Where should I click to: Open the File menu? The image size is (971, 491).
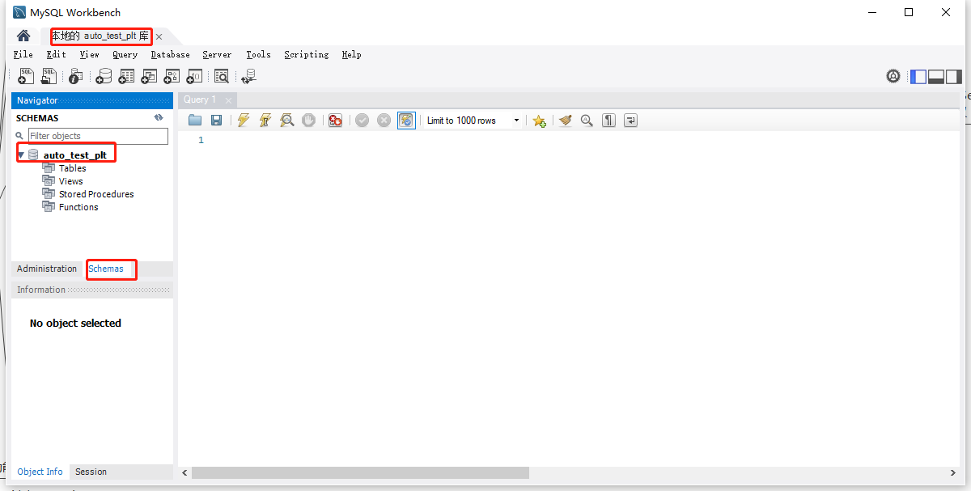pos(23,54)
